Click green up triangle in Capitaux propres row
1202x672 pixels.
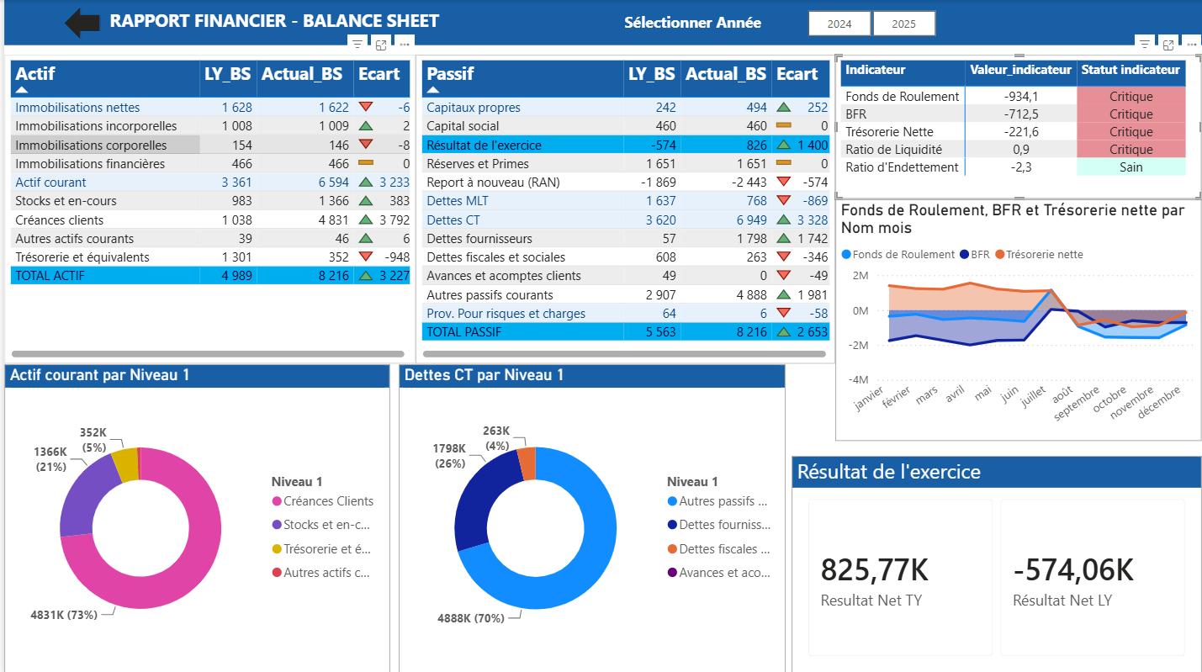coord(783,107)
